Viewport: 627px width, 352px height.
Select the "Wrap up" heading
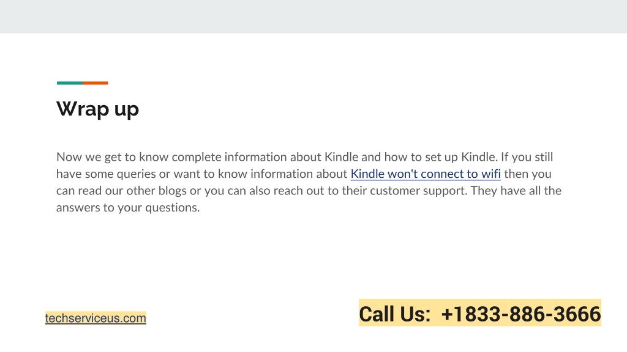(x=97, y=109)
